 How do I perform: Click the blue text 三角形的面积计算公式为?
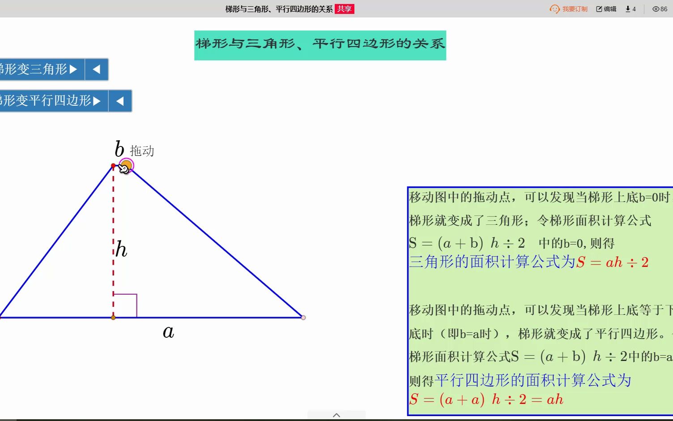pos(492,262)
